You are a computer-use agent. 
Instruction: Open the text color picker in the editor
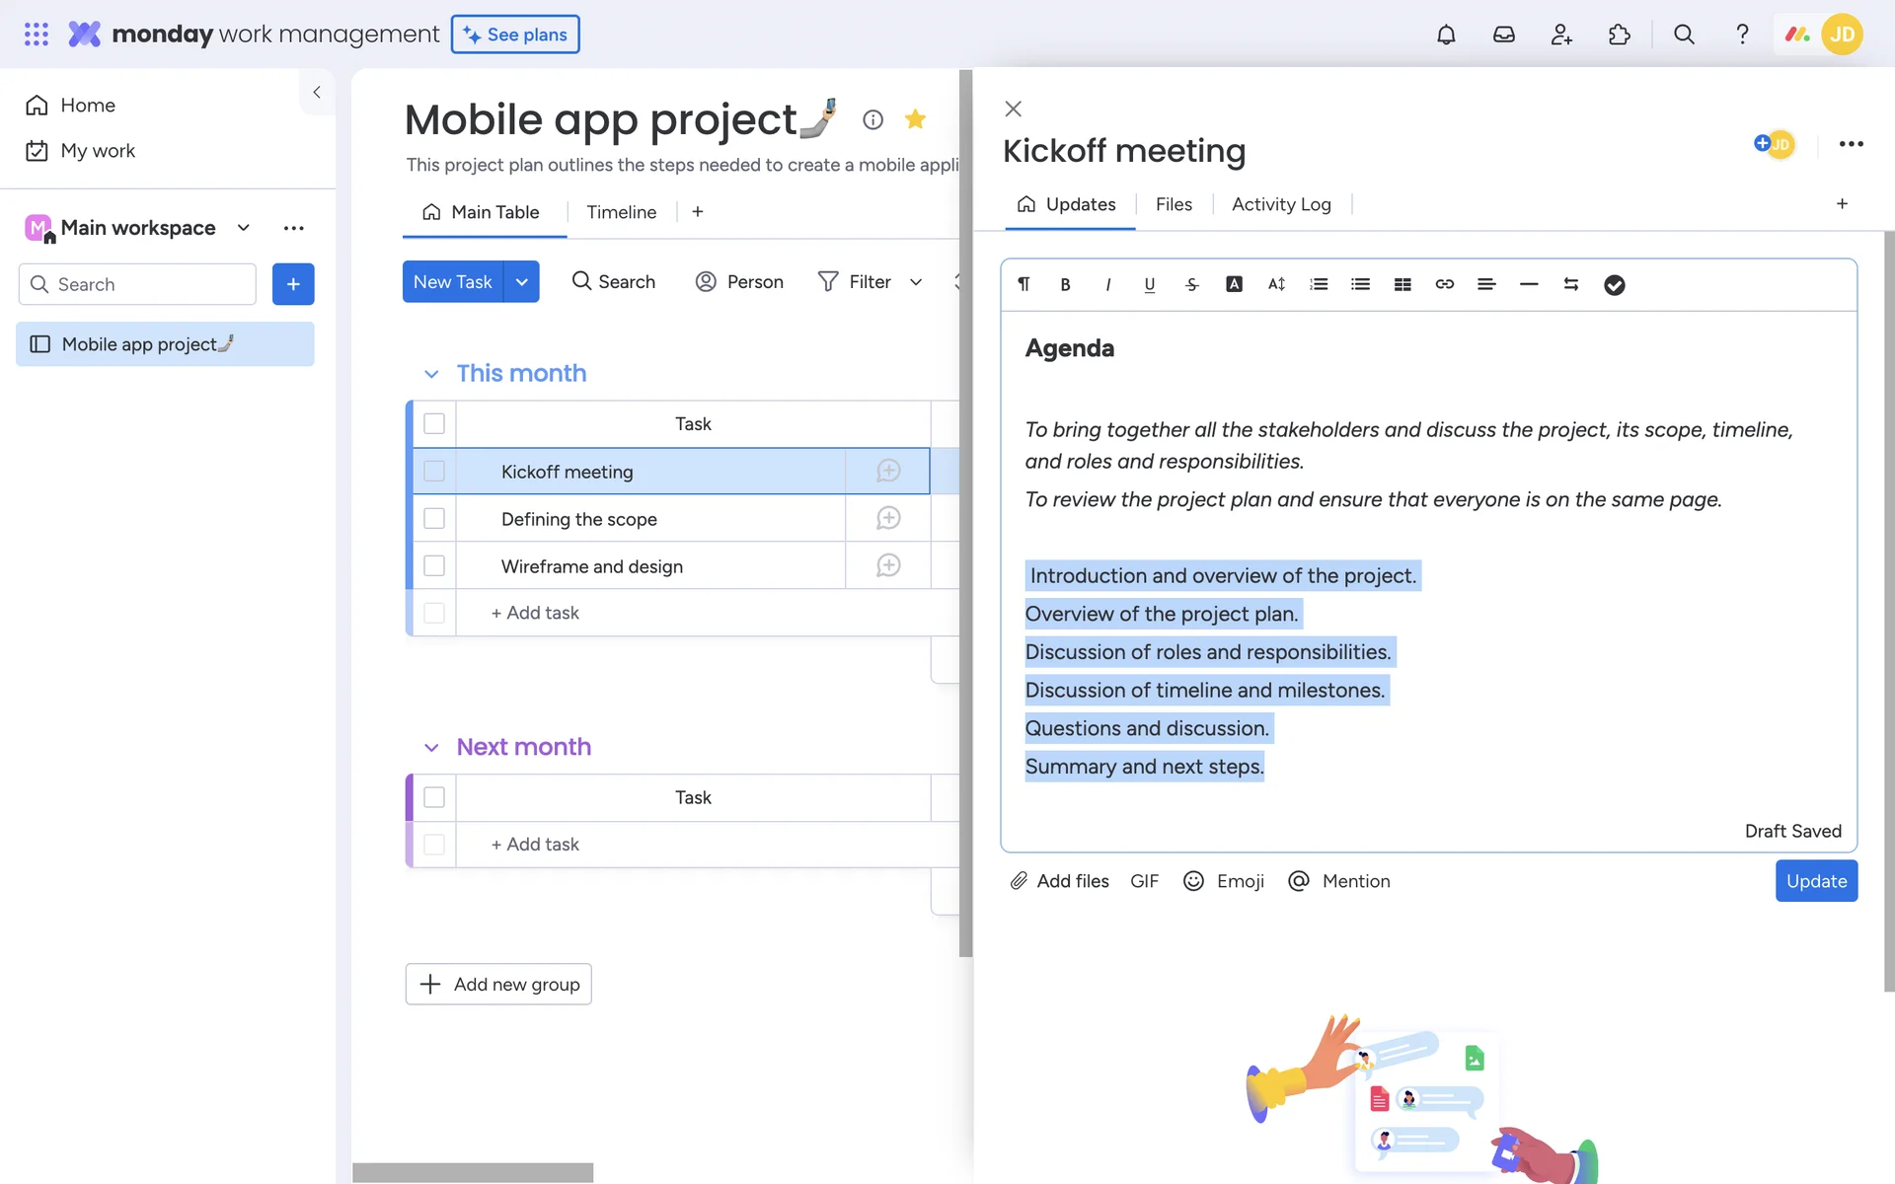pyautogui.click(x=1234, y=285)
